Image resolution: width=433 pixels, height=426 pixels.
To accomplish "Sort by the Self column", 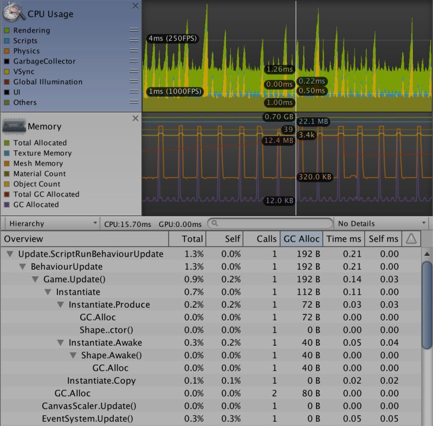I will 224,239.
